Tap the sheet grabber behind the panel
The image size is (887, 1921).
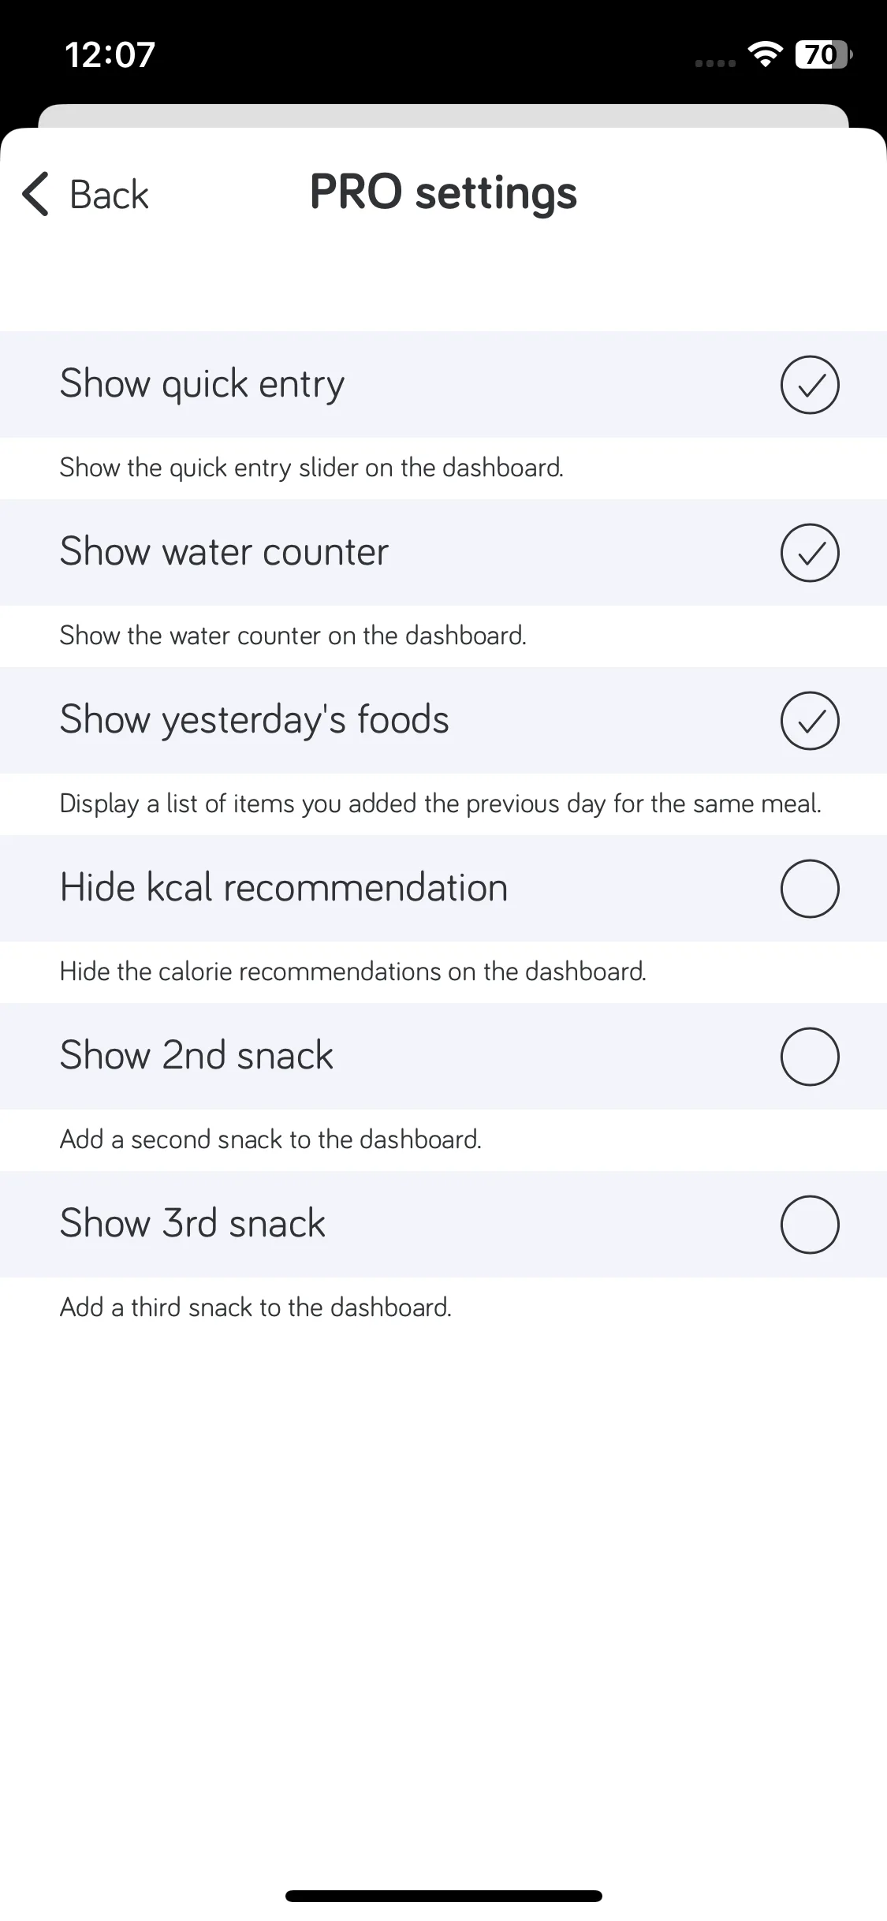(443, 115)
